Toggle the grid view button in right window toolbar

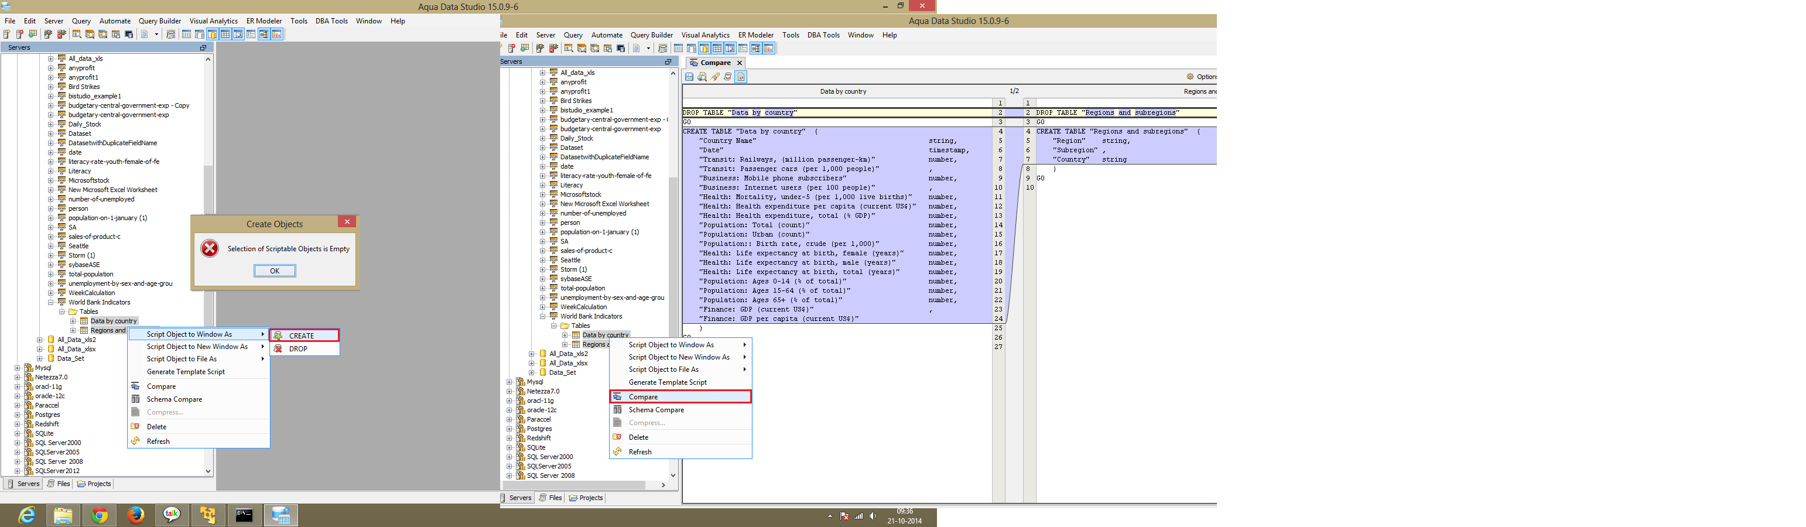[717, 49]
